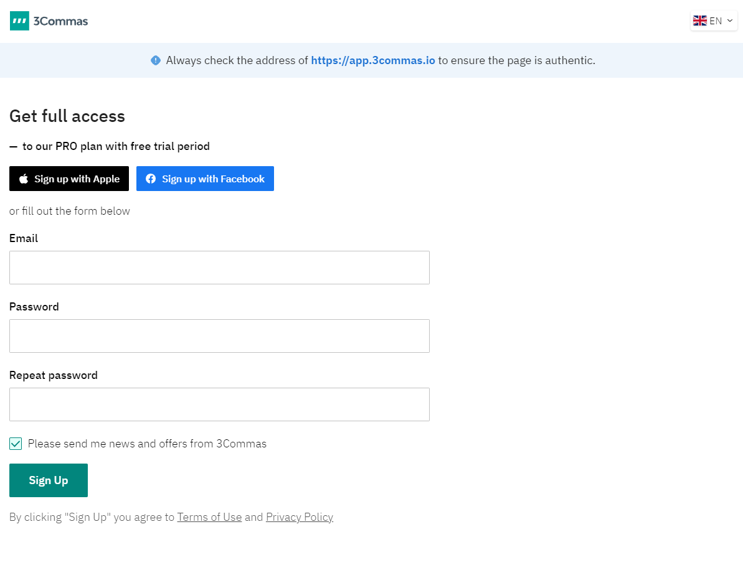Click the 'Please send me news' label text
The height and width of the screenshot is (565, 743).
tap(147, 444)
